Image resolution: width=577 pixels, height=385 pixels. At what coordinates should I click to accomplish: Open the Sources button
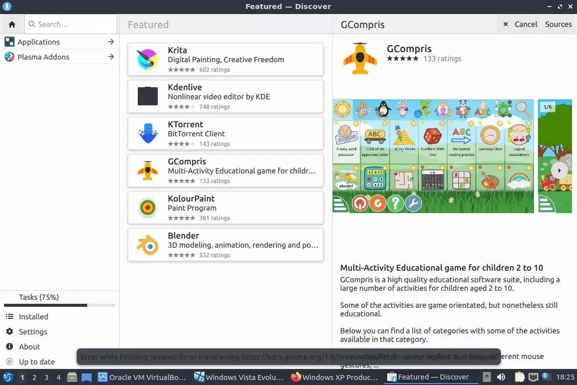pos(558,25)
